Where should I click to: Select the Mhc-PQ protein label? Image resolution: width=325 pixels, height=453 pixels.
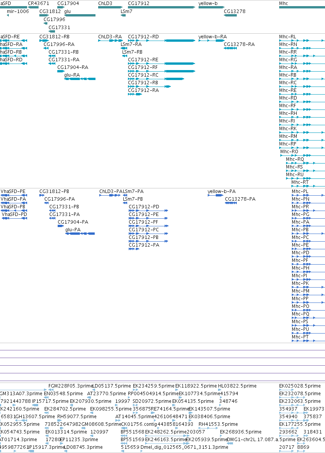click(x=301, y=314)
